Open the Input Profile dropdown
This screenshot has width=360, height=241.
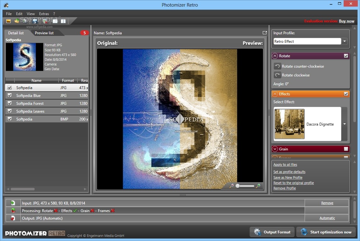pyautogui.click(x=344, y=41)
